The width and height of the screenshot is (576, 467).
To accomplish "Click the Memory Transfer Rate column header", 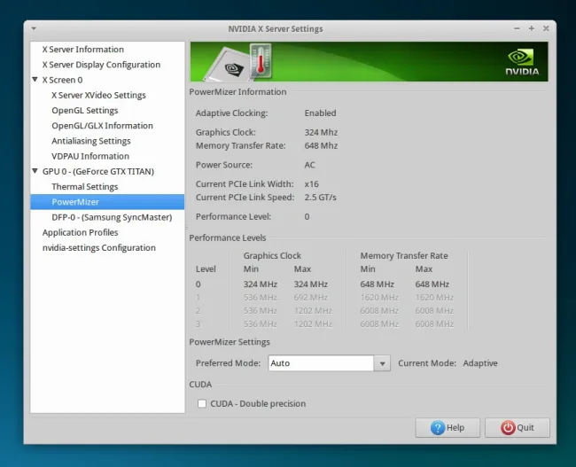I will point(404,256).
